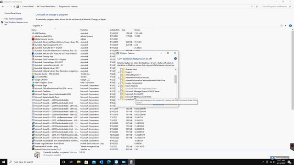Open the Action Center notifications icon
The image size is (294, 165).
click(x=289, y=162)
